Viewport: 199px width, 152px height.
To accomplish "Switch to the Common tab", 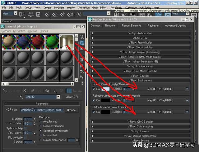I will click(95, 25).
